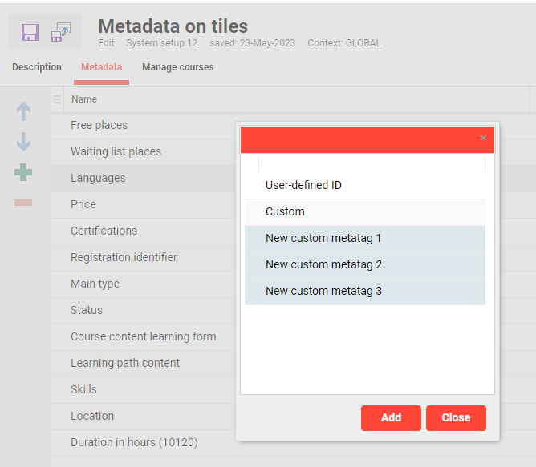Viewport: 536px width, 467px height.
Task: Click the Name column header
Action: (x=84, y=99)
